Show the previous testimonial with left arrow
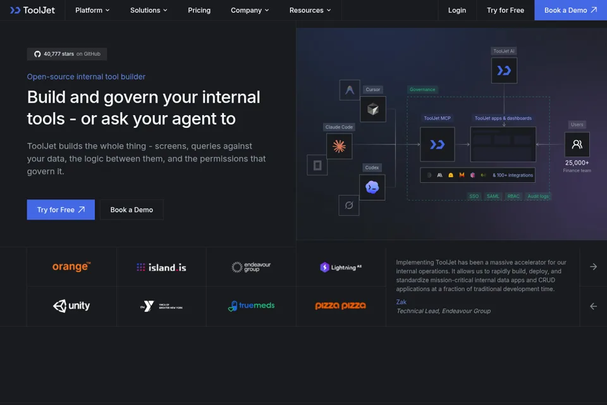Screen dimensions: 607x405 [x=594, y=306]
